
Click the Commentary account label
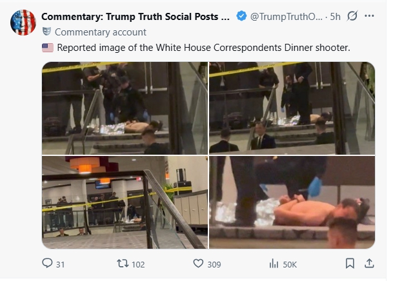click(101, 32)
